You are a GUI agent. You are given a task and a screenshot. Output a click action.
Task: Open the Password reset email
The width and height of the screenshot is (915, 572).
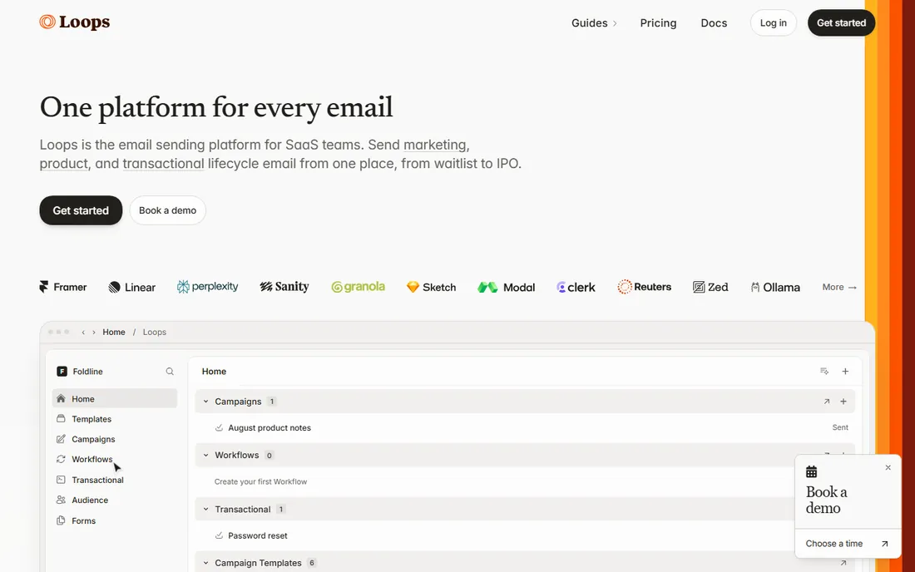pyautogui.click(x=257, y=536)
